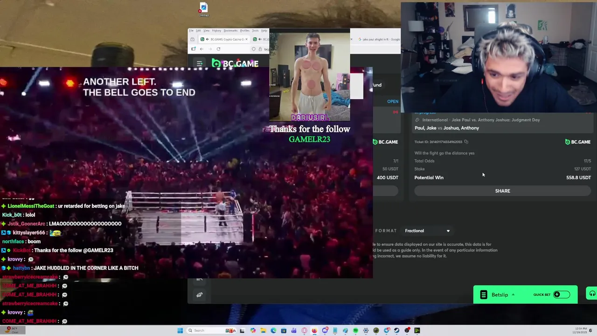Viewport: 597px width, 336px height.
Task: Open the Firefox History menu
Action: pos(216,31)
